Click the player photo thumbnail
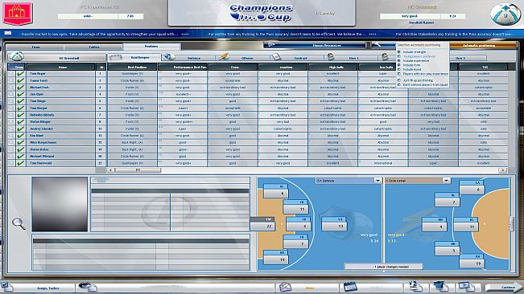This screenshot has height=294, width=524. click(x=60, y=204)
